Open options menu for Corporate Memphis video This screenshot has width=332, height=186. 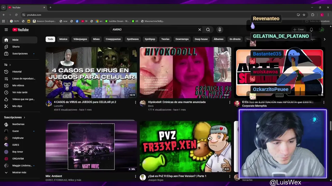324,102
